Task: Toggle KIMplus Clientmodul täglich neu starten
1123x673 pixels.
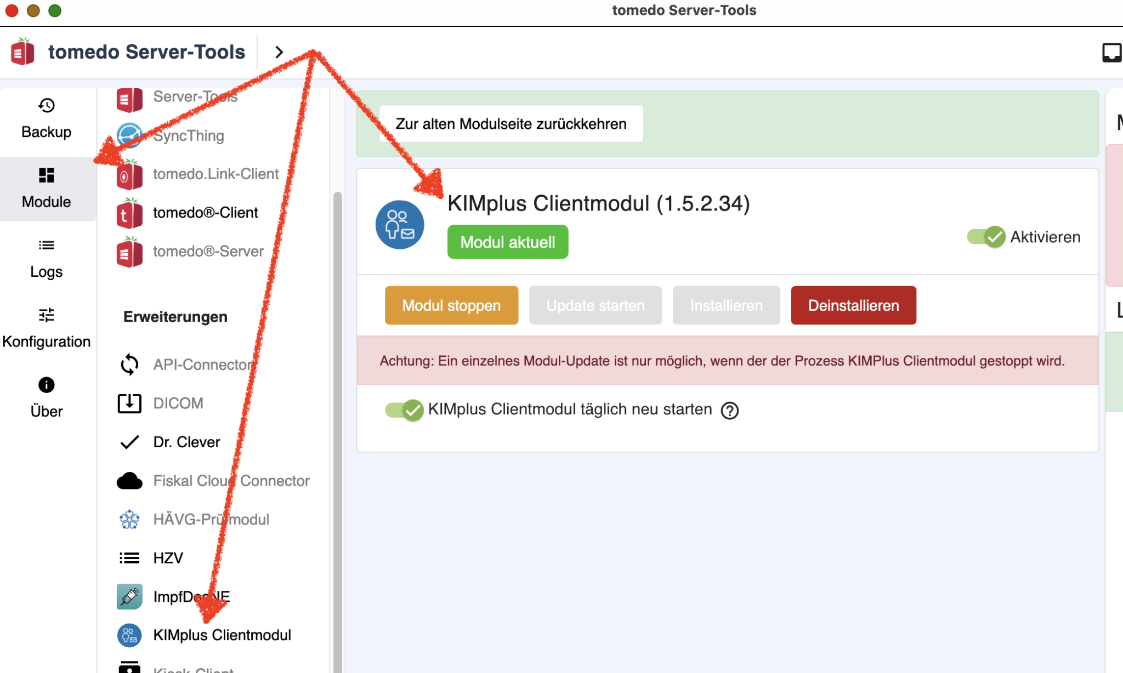Action: pos(404,410)
